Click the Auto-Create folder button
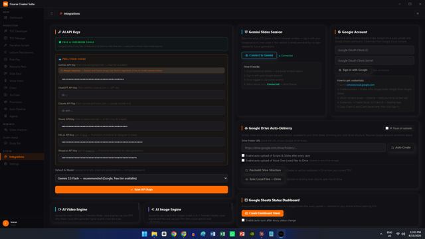 [401, 147]
